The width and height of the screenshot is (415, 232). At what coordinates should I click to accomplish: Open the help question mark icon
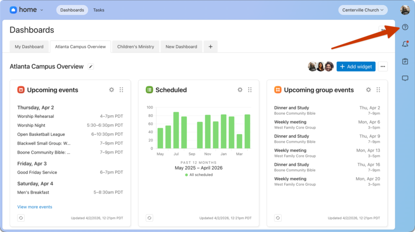pyautogui.click(x=405, y=27)
